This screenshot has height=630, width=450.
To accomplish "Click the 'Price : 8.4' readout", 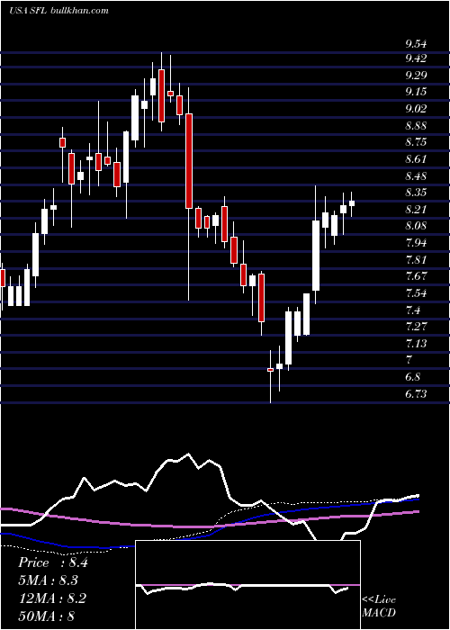I will tap(52, 562).
